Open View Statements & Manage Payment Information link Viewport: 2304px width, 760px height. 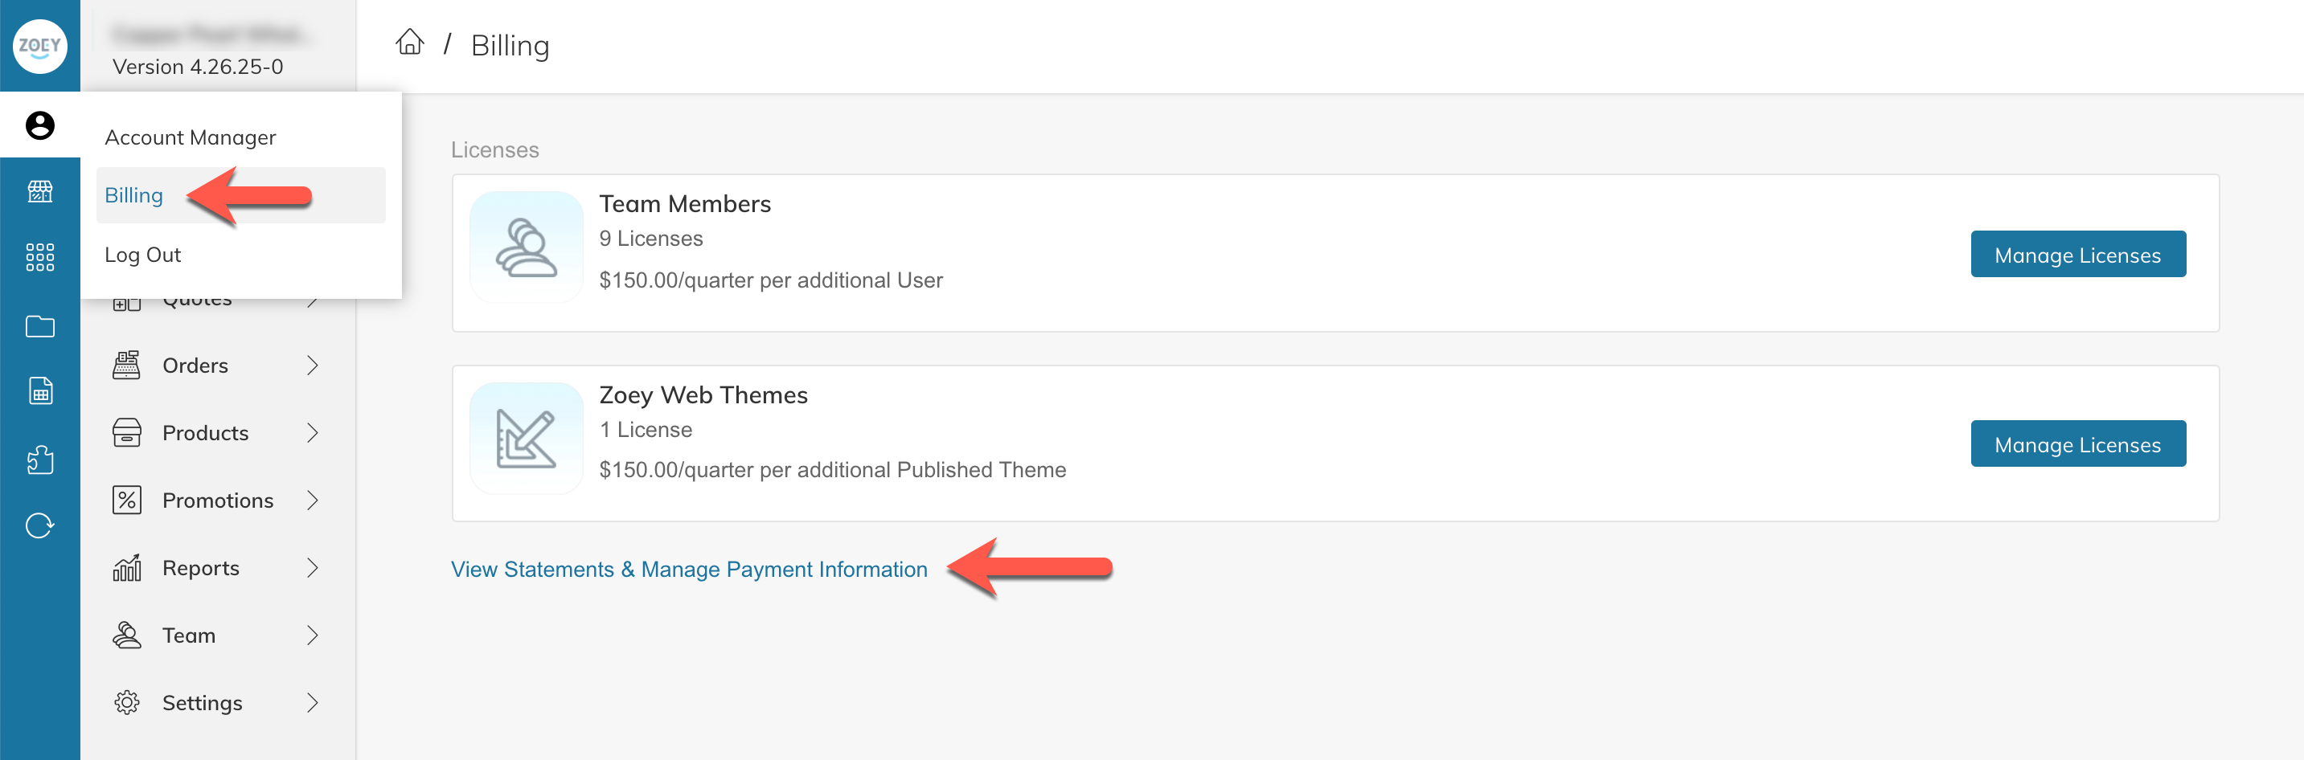coord(689,570)
